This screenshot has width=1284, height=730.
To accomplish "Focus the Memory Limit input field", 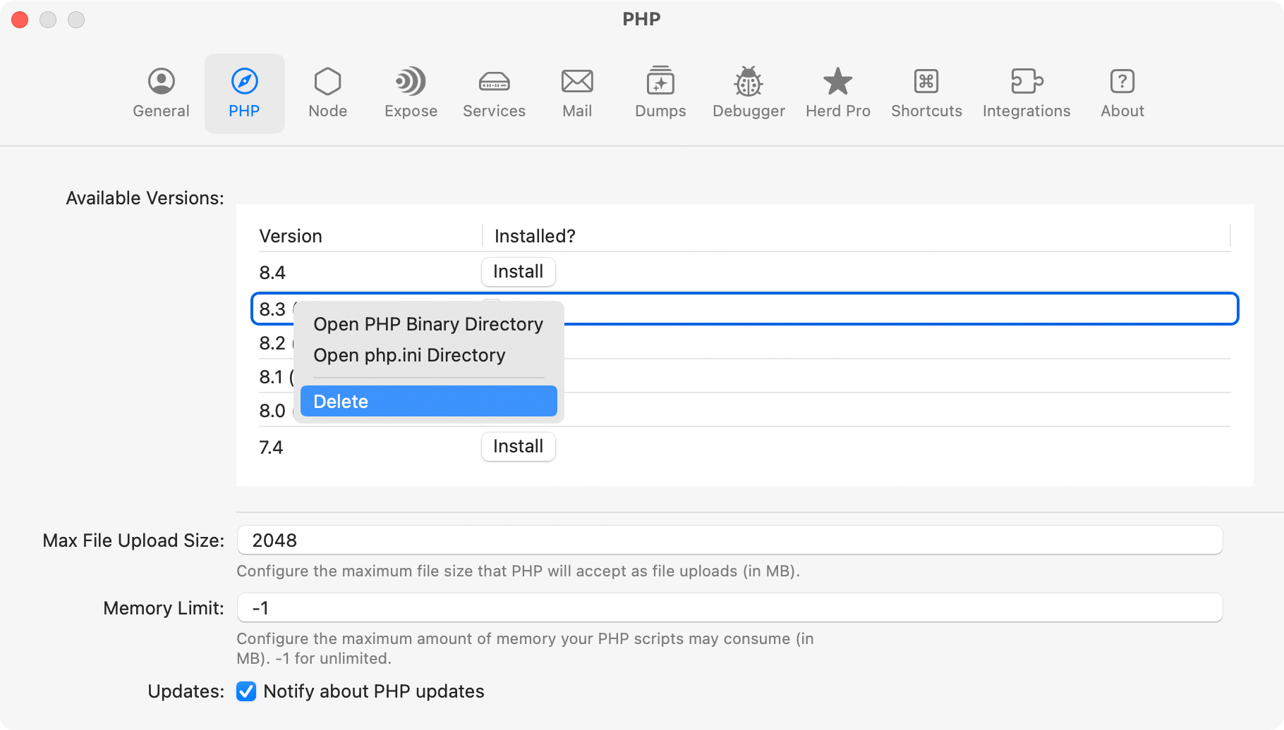I will tap(729, 608).
